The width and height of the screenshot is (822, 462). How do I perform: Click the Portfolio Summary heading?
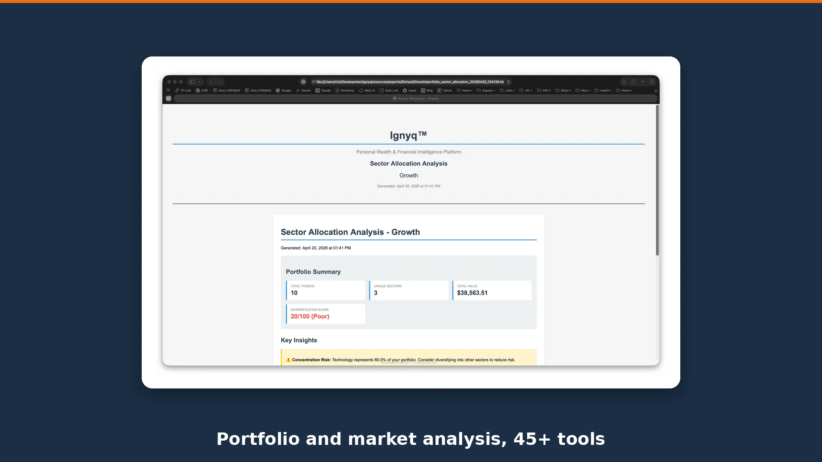(x=313, y=272)
